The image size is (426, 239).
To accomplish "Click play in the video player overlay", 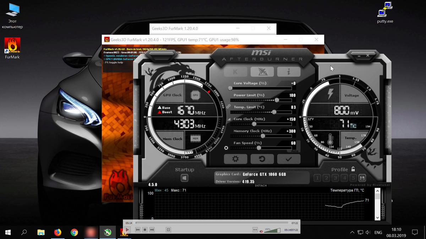I will tap(127, 230).
